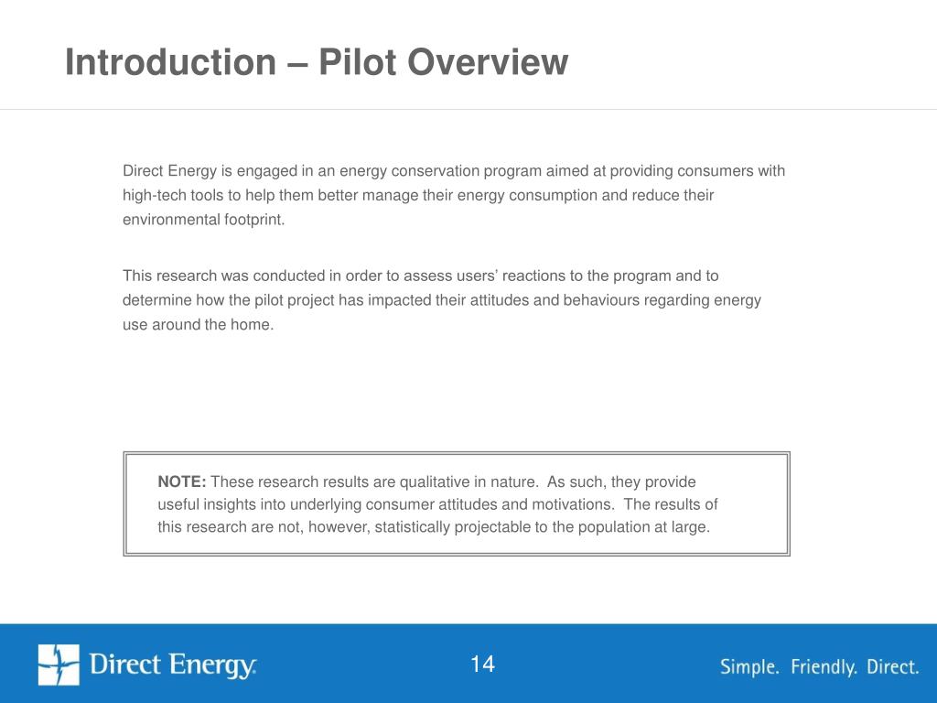Click the bold 'NOTE:' label

[x=182, y=481]
